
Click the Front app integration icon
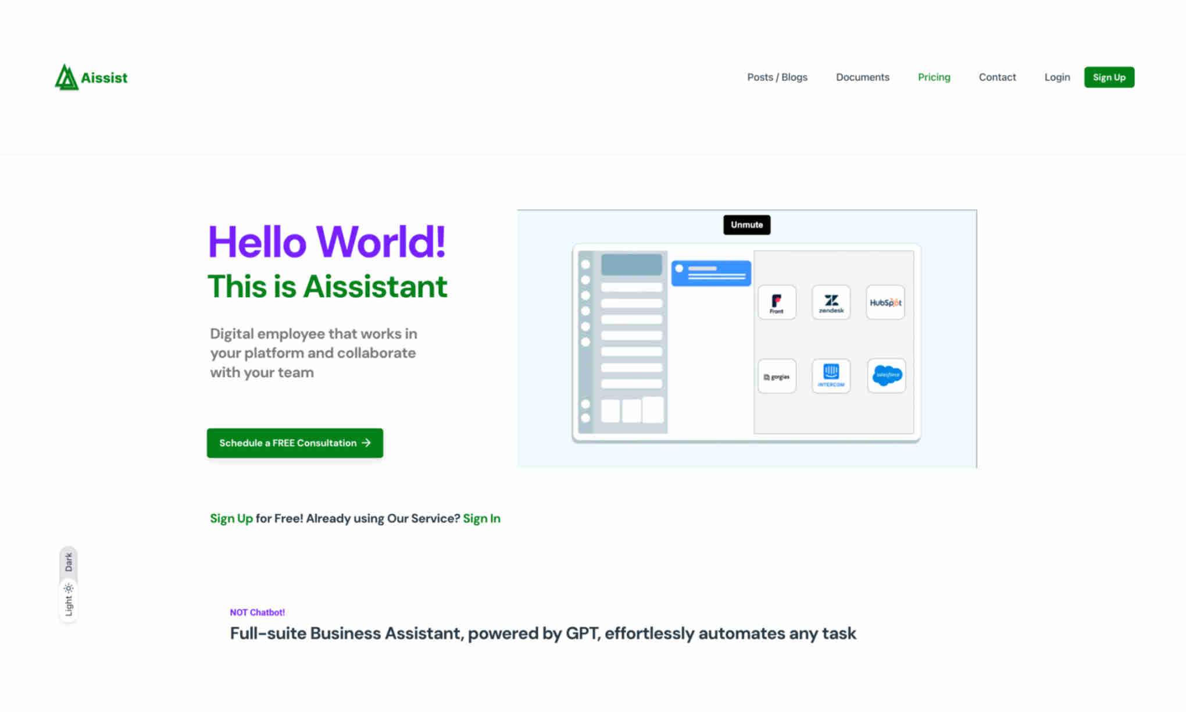click(x=777, y=302)
